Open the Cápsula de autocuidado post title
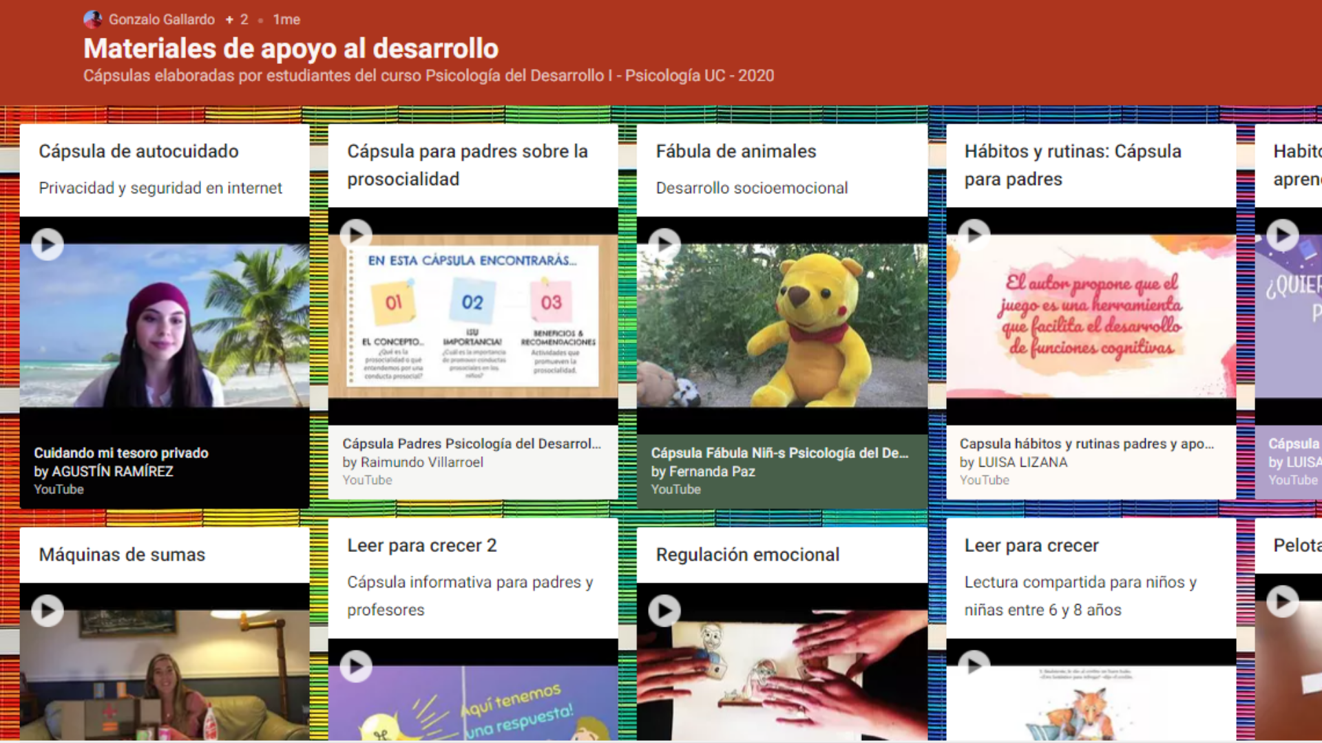The image size is (1322, 743). click(138, 151)
